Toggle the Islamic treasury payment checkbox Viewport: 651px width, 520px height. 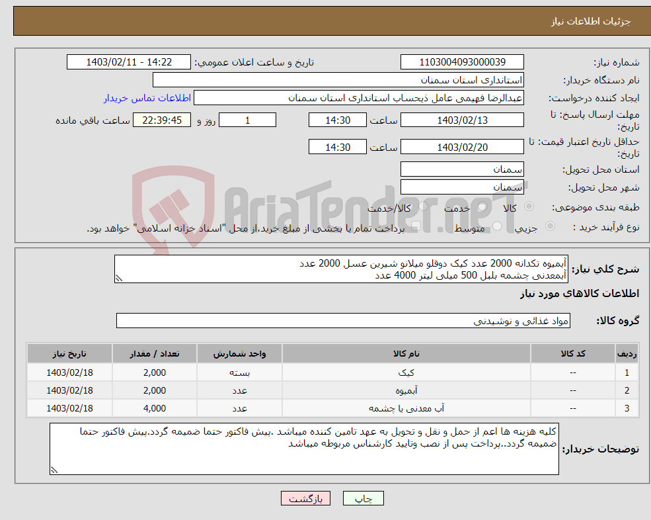click(416, 226)
